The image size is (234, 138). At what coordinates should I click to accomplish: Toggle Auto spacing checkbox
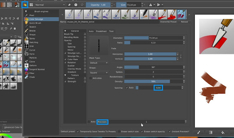[127, 88]
